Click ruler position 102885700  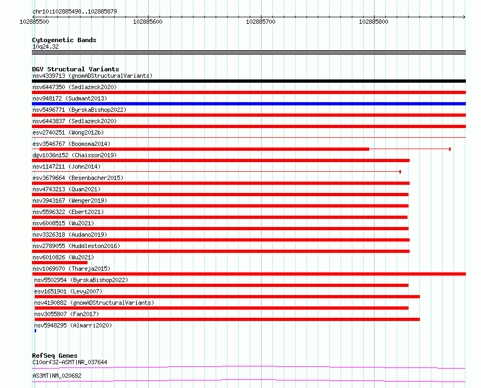[260, 22]
